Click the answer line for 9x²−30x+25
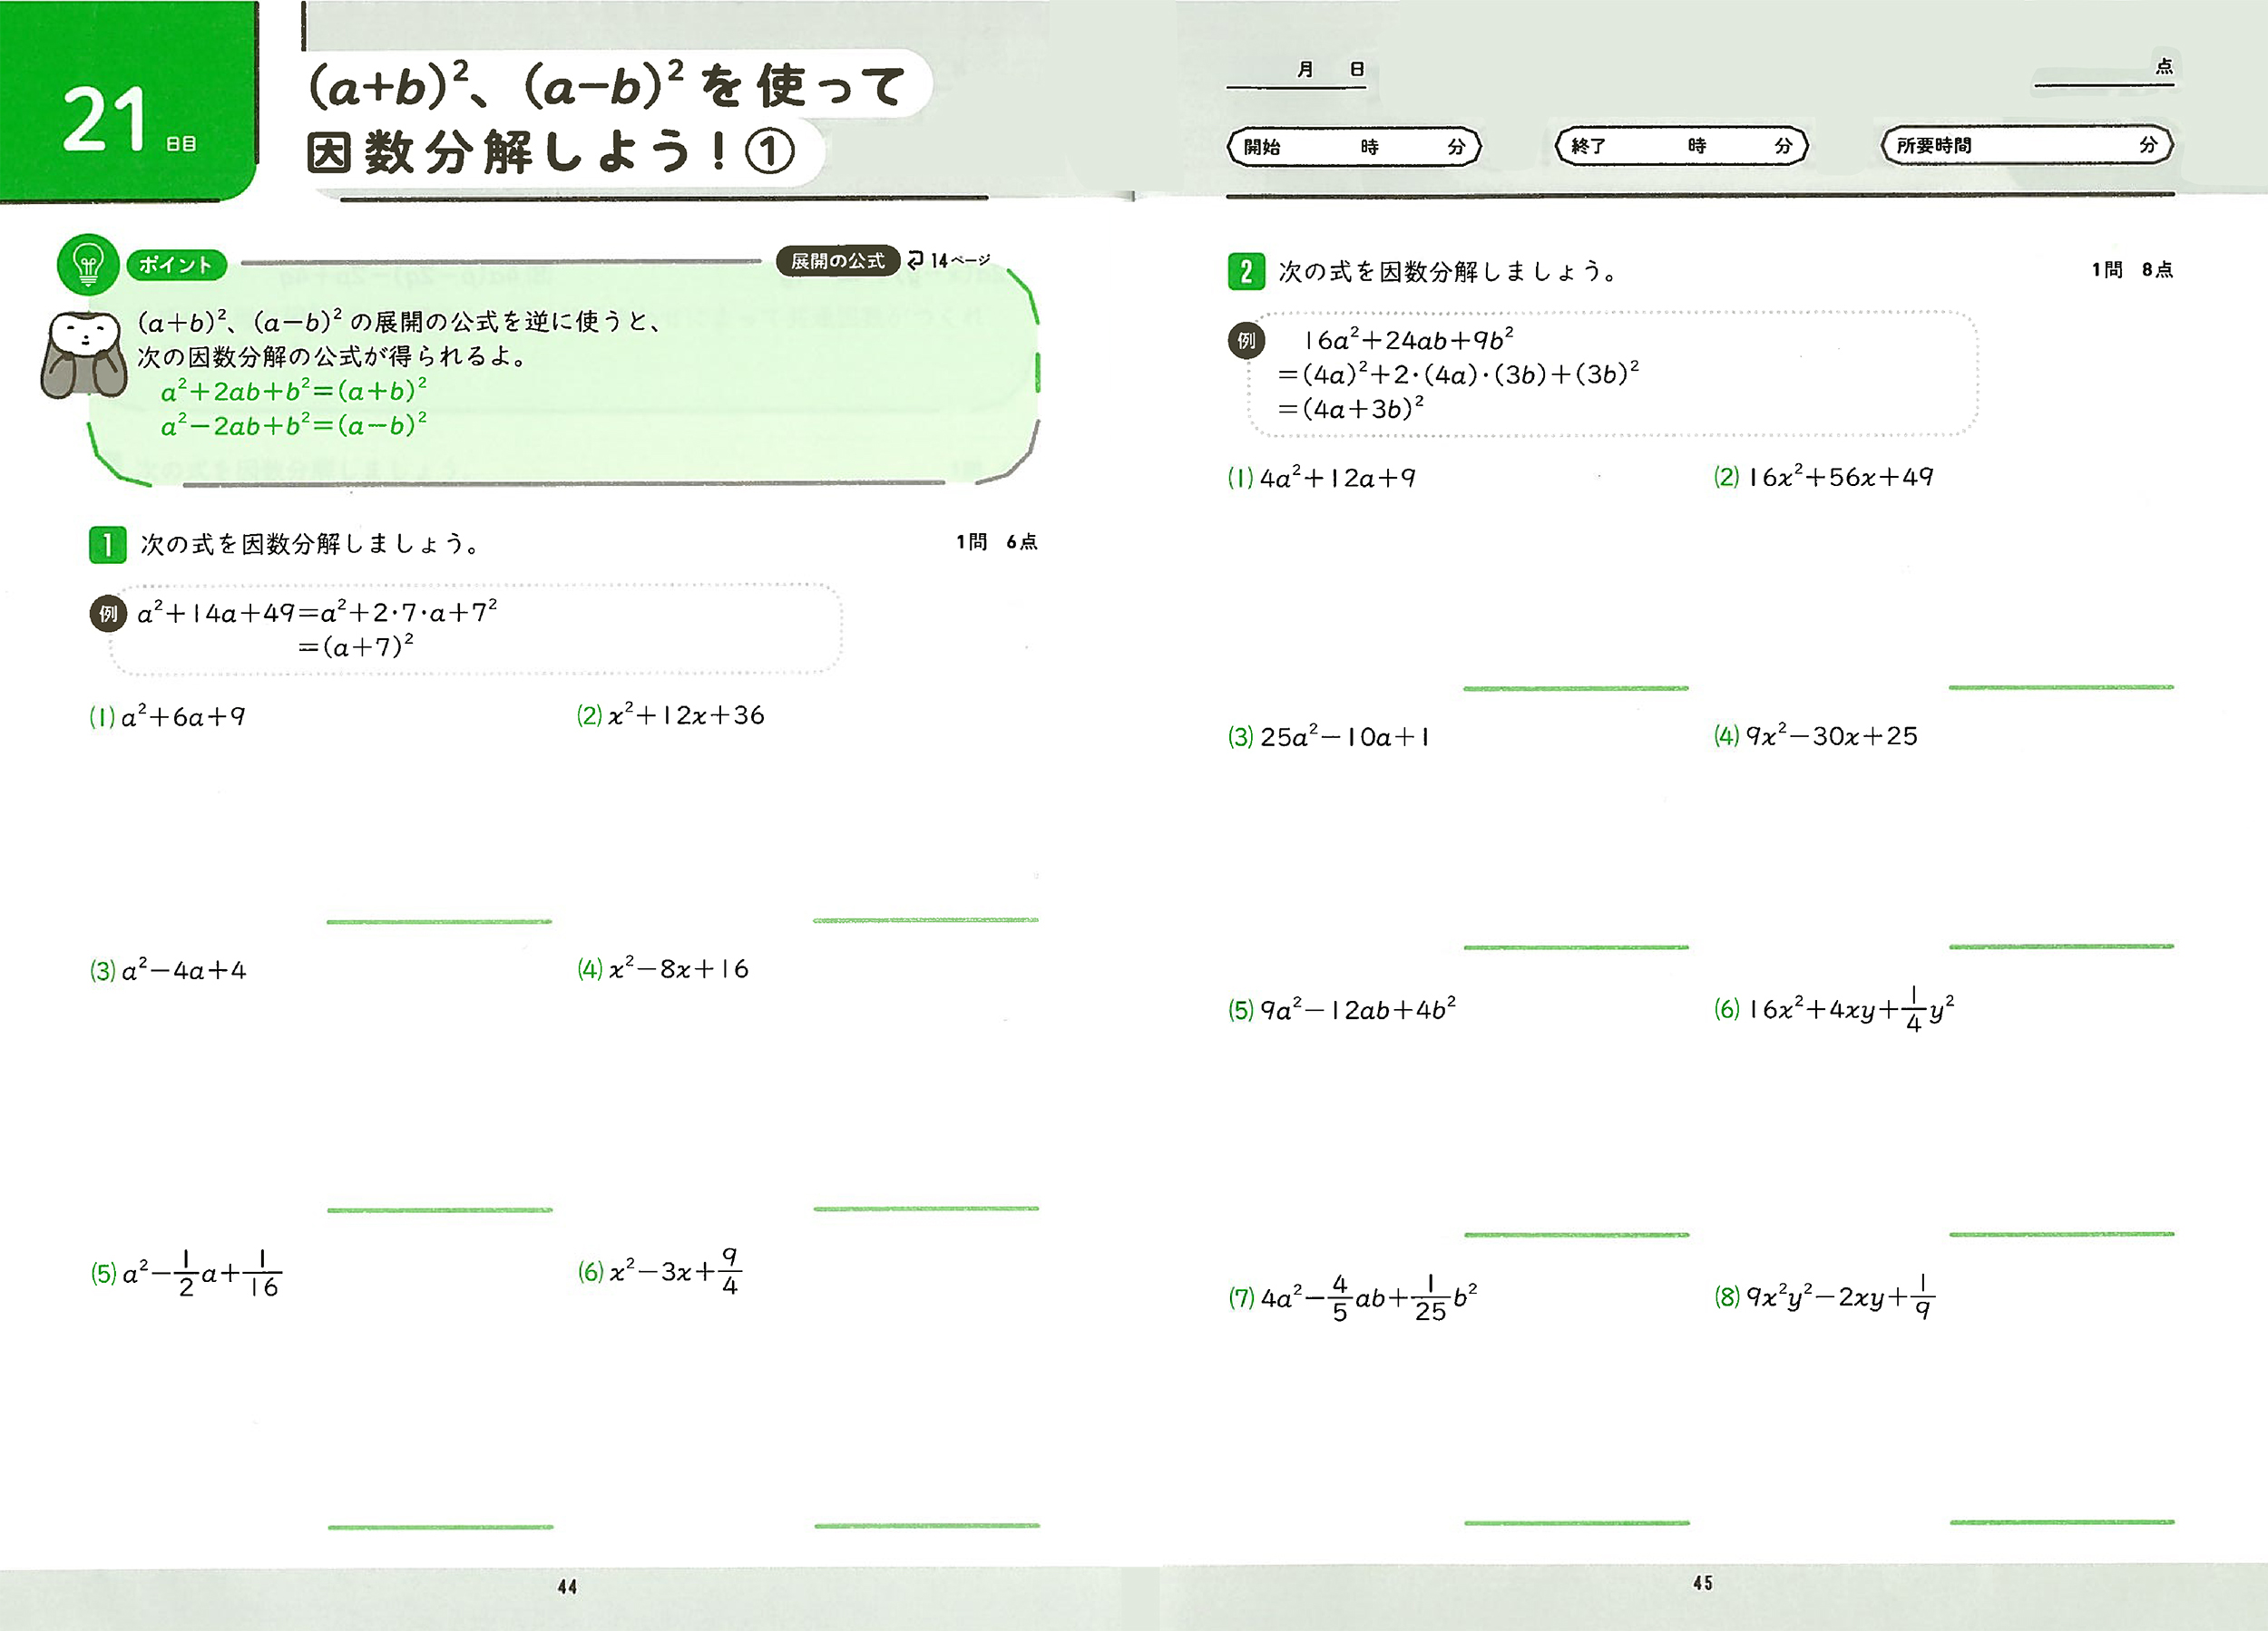Screen dimensions: 2268x1631 tap(2061, 946)
